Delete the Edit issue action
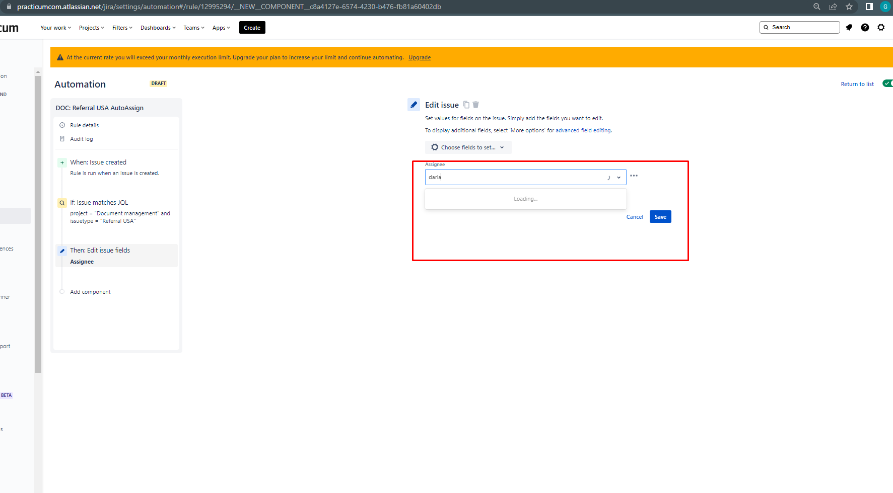The image size is (893, 493). [x=475, y=104]
